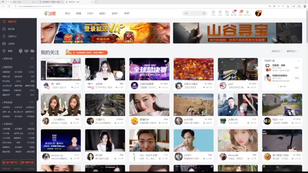Screen dimensions: 308x173
Task: Go to 鱼吧 in the top navigation
Action: click(x=127, y=13)
